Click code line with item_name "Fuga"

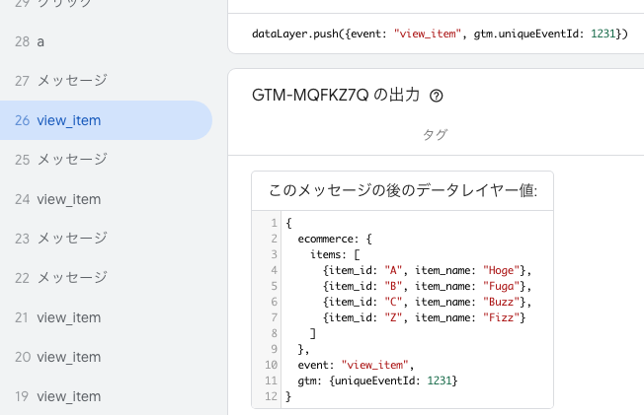pyautogui.click(x=427, y=286)
